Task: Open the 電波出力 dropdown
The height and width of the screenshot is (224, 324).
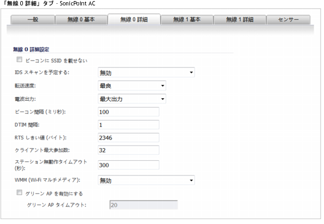Action: tap(132, 99)
